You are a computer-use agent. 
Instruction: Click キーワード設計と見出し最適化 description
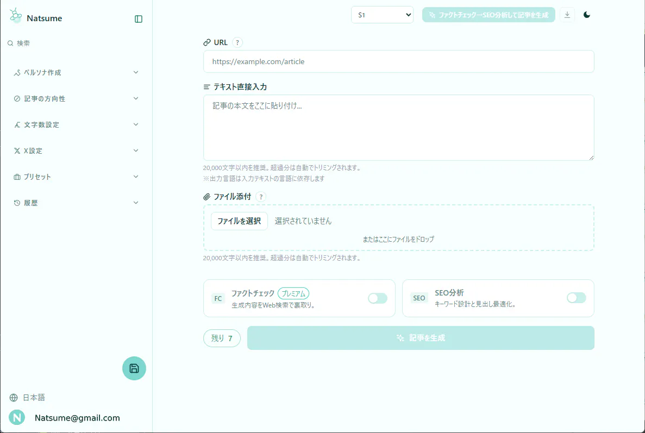[476, 304]
